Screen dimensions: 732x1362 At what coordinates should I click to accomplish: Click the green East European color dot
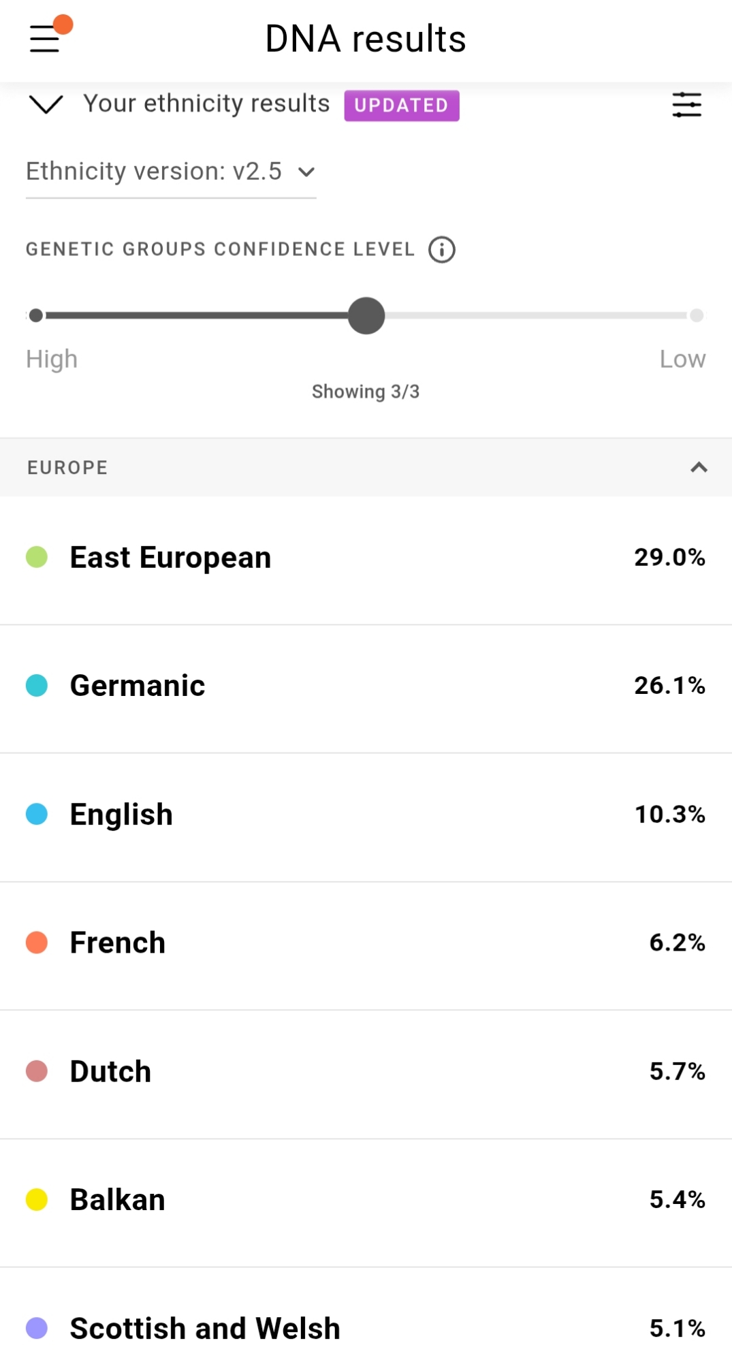[37, 557]
